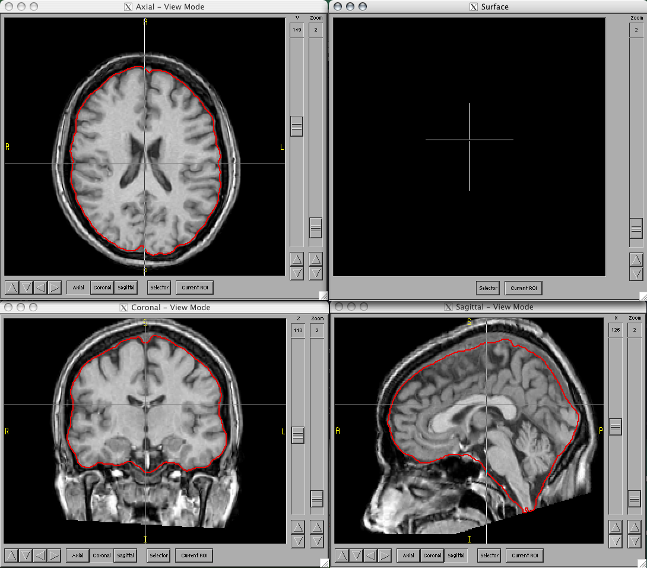Click Current ROI in the Axial window
This screenshot has height=568, width=647.
(195, 288)
